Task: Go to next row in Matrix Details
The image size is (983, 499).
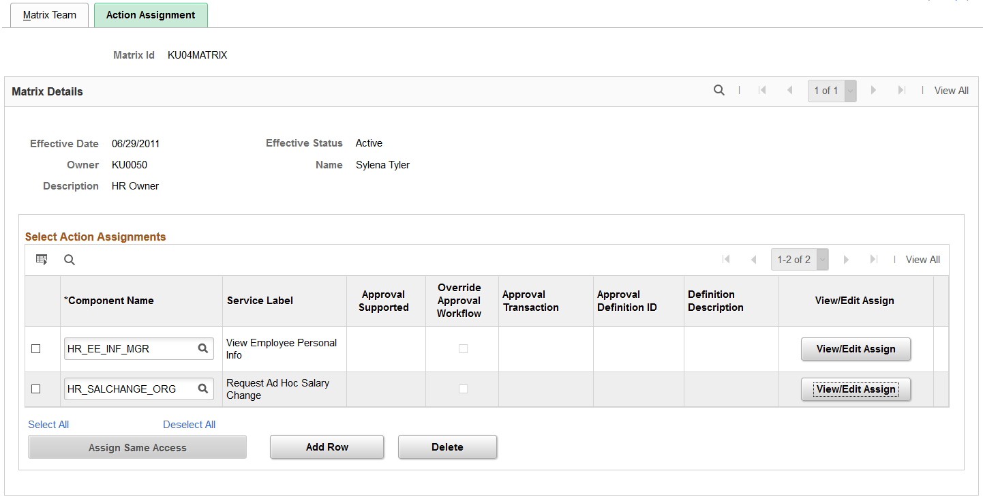Action: click(x=873, y=90)
